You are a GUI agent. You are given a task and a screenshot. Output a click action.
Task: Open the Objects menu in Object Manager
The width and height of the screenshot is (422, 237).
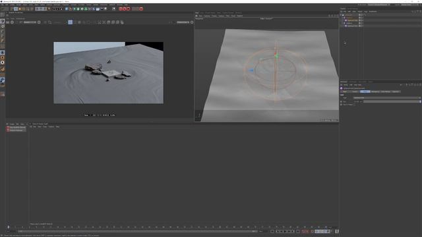coord(360,12)
